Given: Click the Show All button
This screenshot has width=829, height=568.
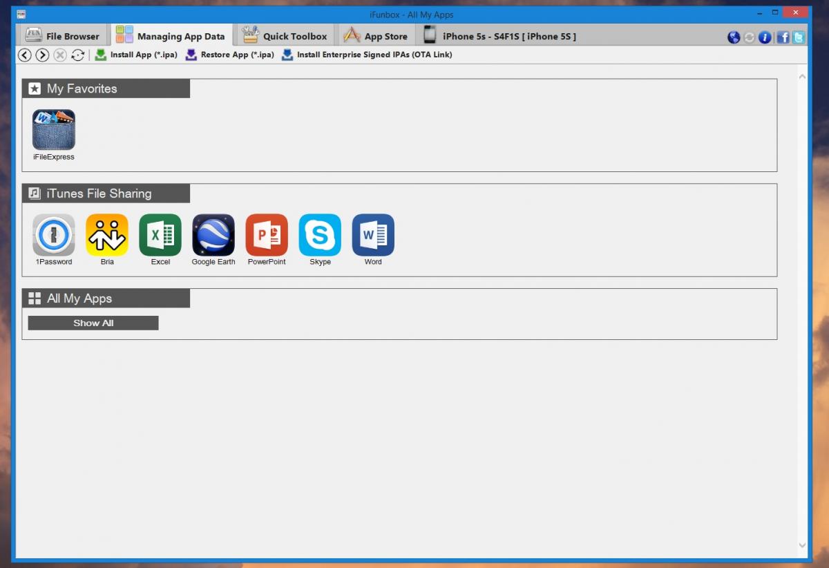Looking at the screenshot, I should coord(93,323).
